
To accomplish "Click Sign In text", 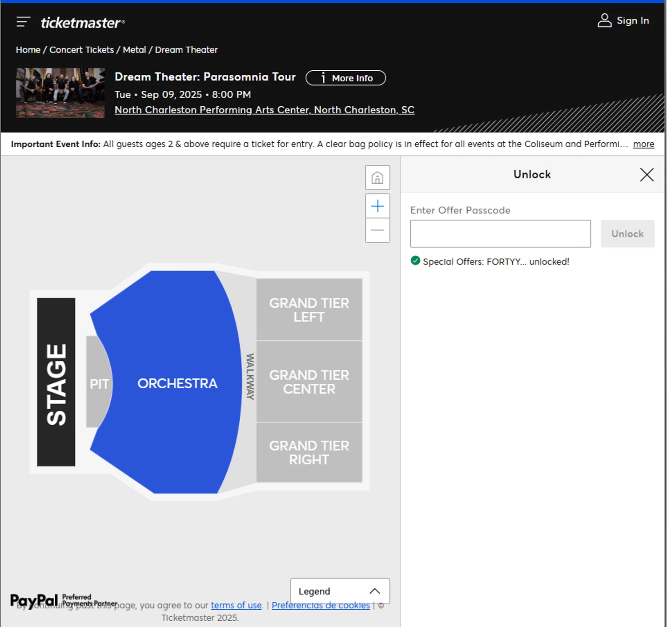I will coord(633,20).
